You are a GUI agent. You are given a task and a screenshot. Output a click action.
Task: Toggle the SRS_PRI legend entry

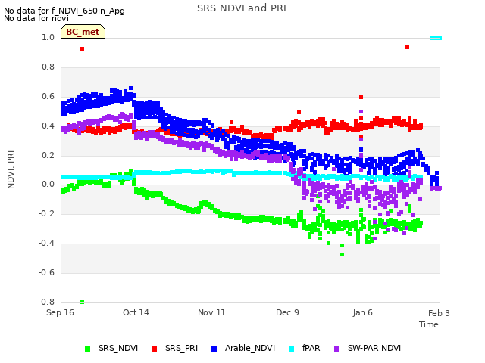tap(174, 348)
